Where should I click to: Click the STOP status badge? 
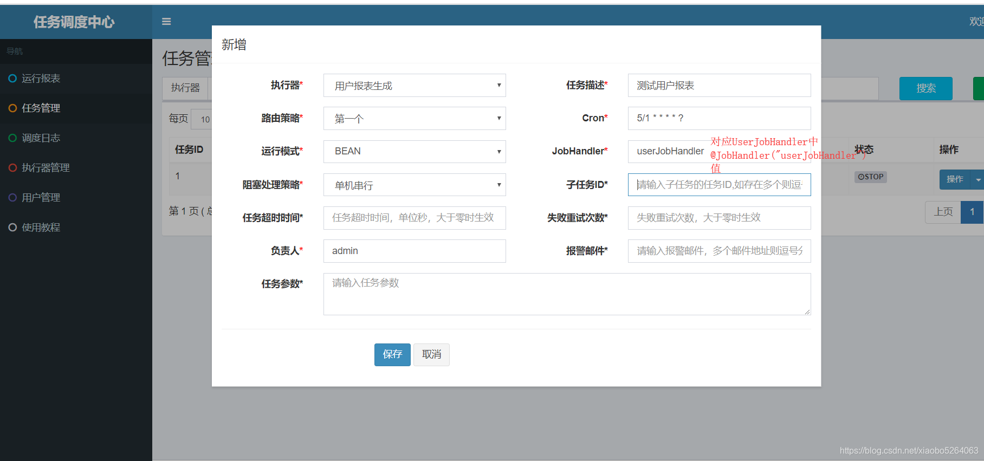(871, 177)
